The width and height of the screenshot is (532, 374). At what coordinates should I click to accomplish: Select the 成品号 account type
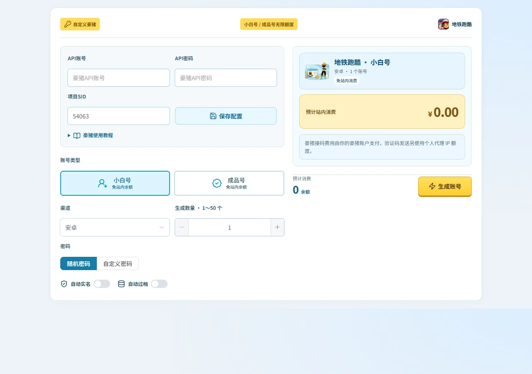point(229,183)
